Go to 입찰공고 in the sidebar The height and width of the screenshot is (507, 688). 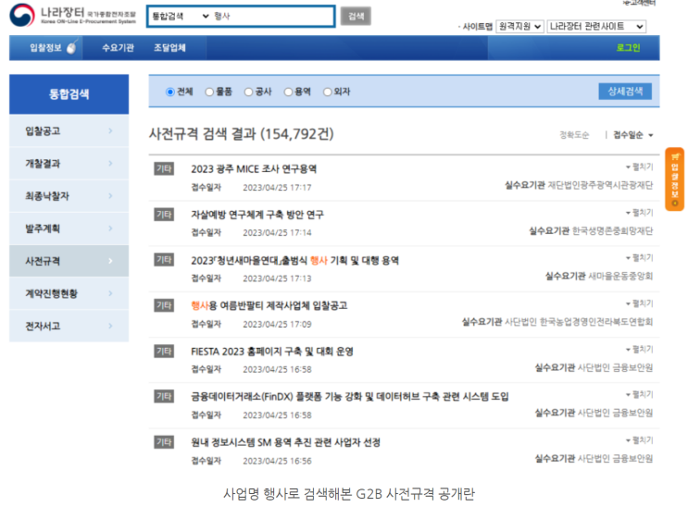click(69, 130)
